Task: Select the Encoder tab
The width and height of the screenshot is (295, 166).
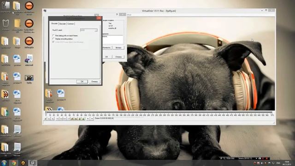Action: tap(54, 24)
